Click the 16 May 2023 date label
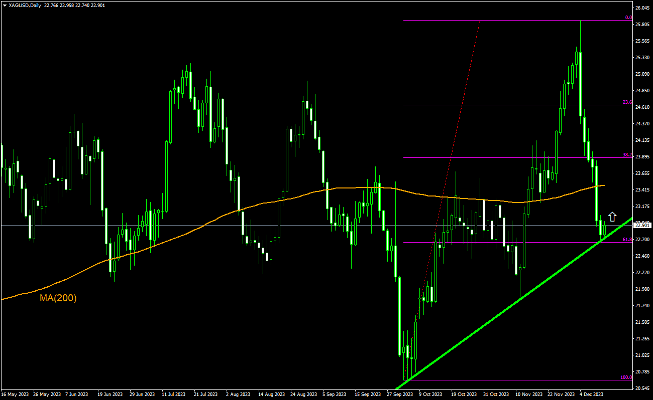Image resolution: width=653 pixels, height=400 pixels. coord(15,394)
